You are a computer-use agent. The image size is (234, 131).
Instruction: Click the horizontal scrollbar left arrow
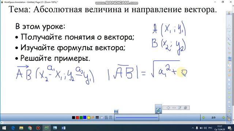(2, 123)
